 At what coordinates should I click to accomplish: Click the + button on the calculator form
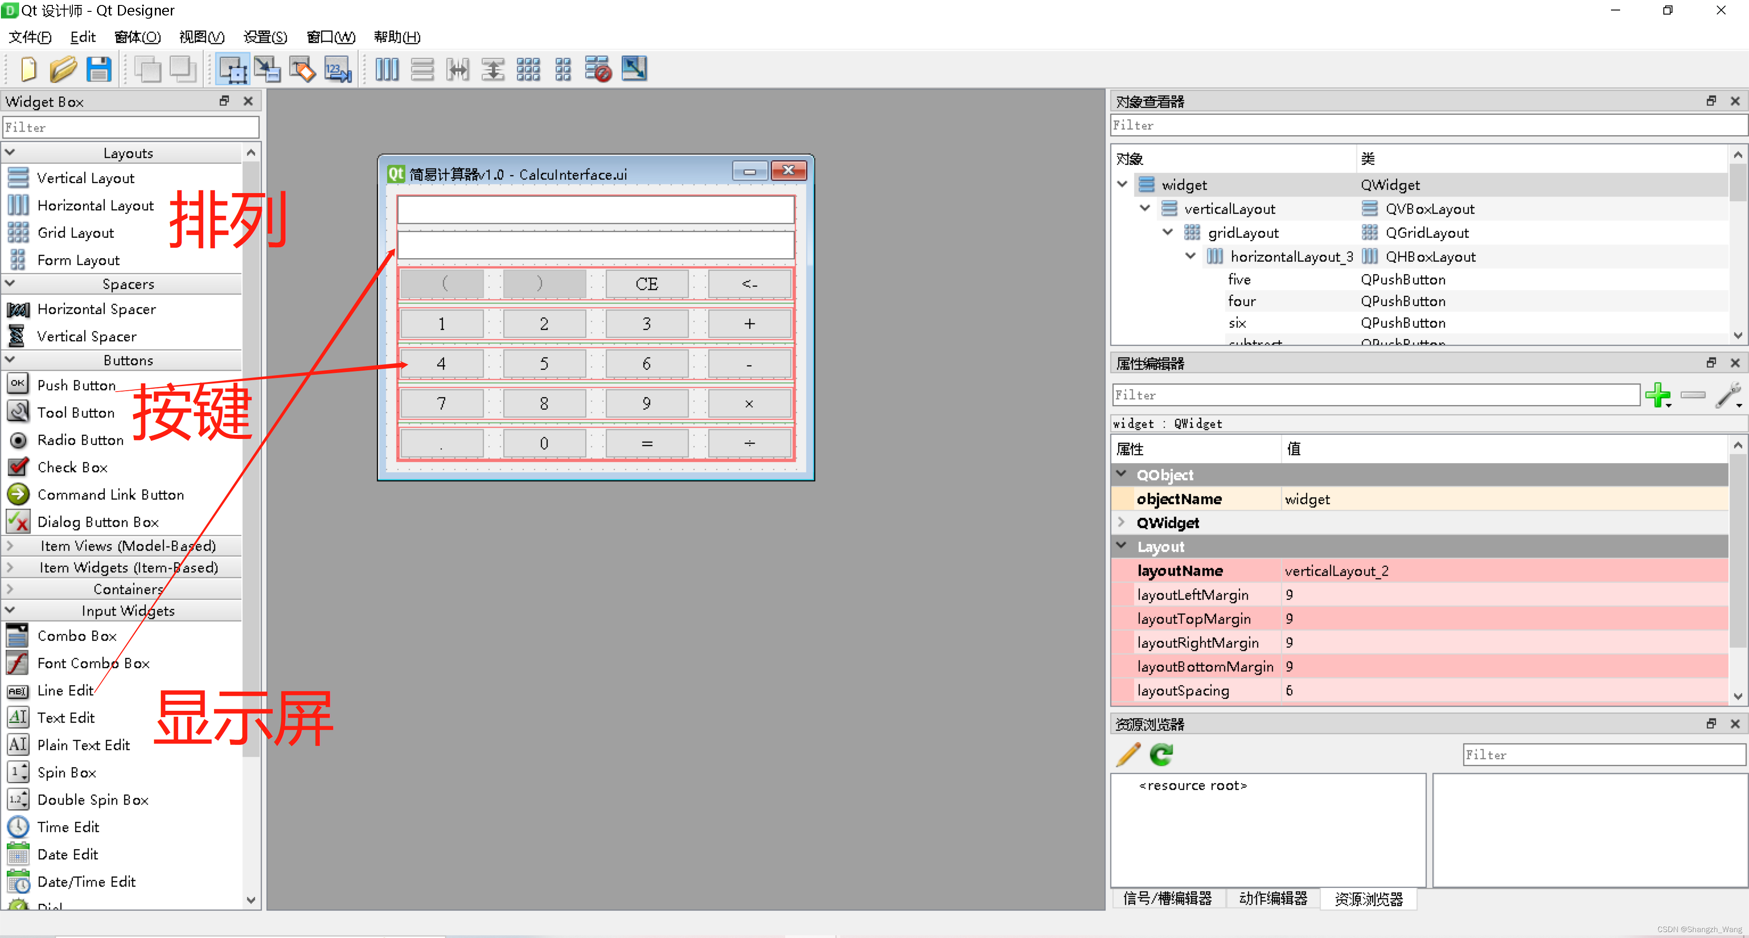click(x=749, y=324)
